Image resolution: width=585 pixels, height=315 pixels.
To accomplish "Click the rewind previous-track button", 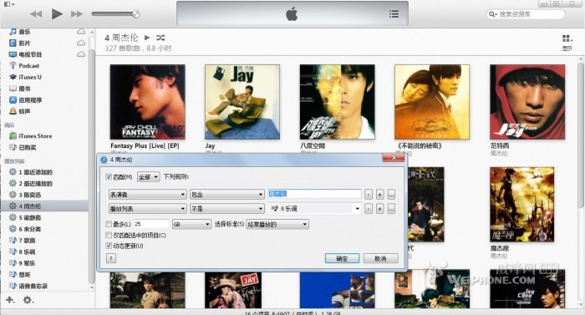I will [36, 14].
